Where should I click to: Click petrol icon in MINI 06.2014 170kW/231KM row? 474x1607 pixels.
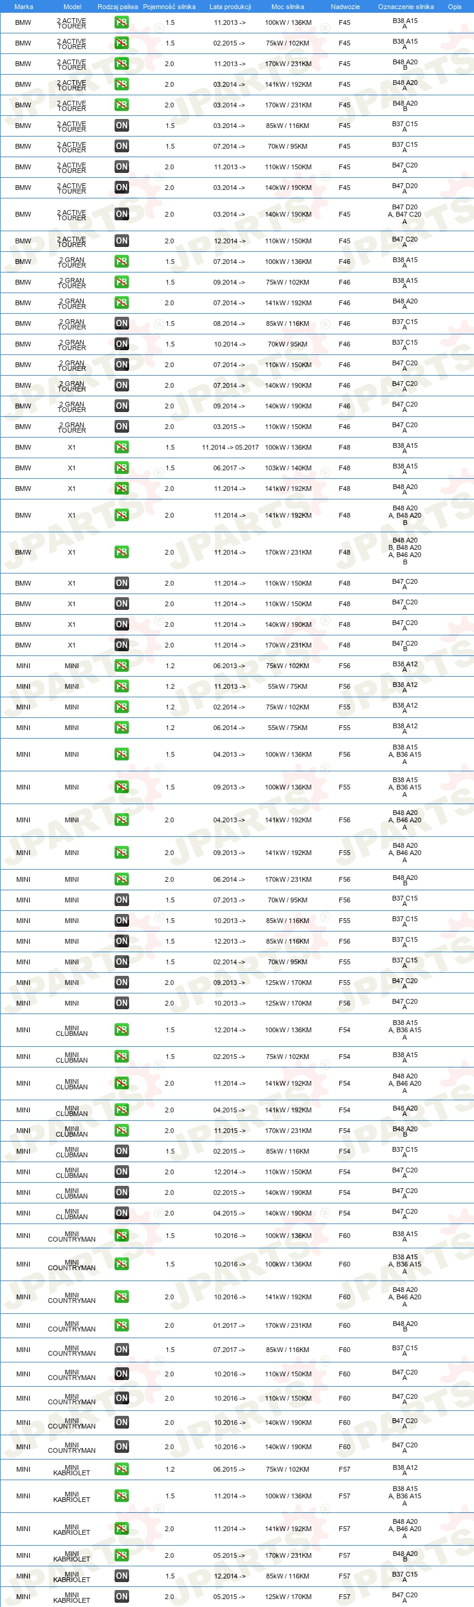point(121,879)
